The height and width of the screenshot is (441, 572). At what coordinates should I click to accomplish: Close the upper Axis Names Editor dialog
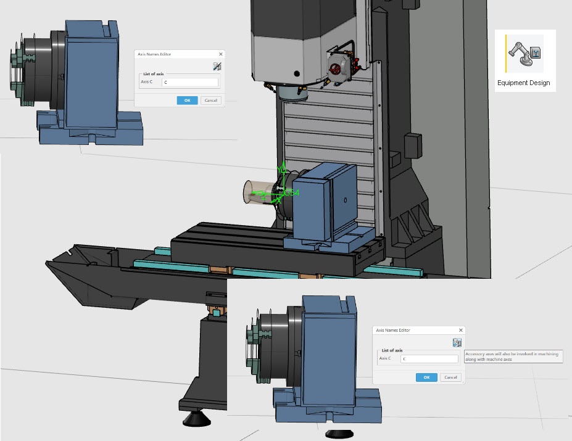click(x=221, y=54)
